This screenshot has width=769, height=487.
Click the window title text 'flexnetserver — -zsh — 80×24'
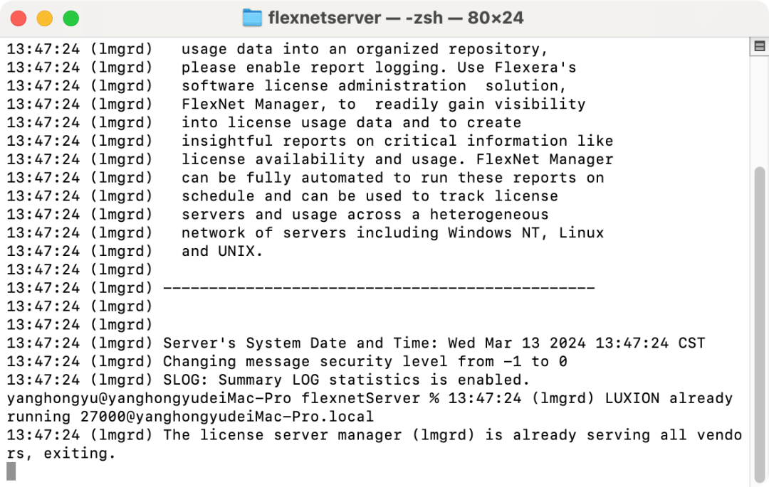[x=396, y=18]
